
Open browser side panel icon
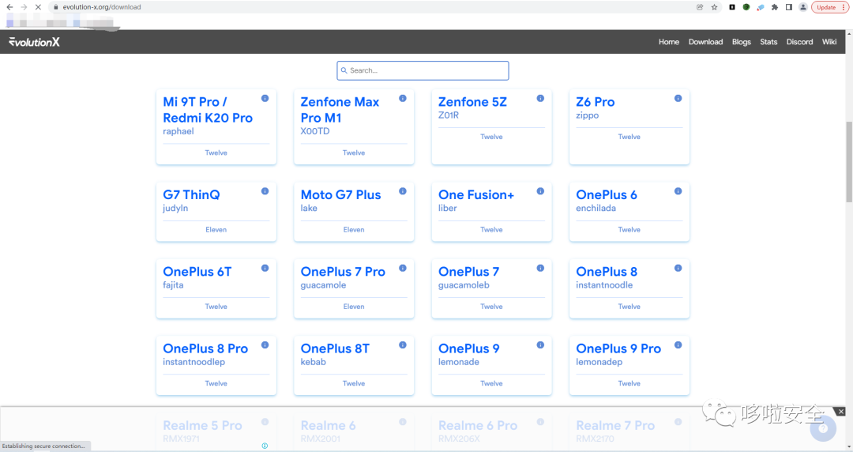(789, 7)
